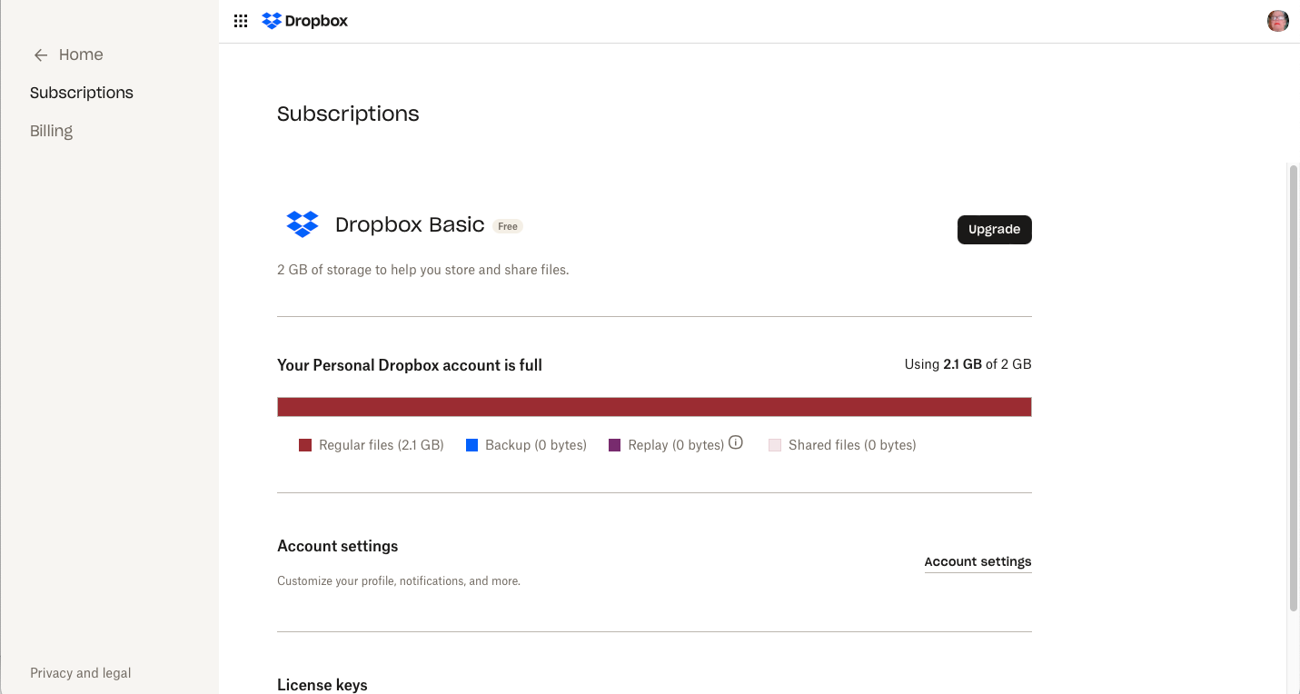Click the Upgrade button

(x=994, y=229)
